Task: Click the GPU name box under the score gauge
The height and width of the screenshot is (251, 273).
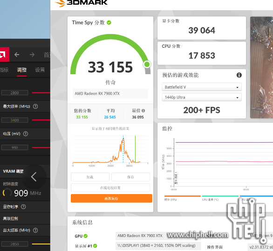Action: [110, 94]
